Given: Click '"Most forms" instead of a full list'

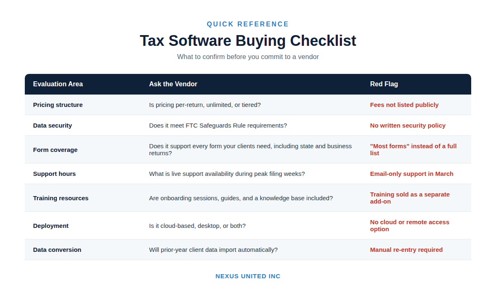Looking at the screenshot, I should (413, 149).
